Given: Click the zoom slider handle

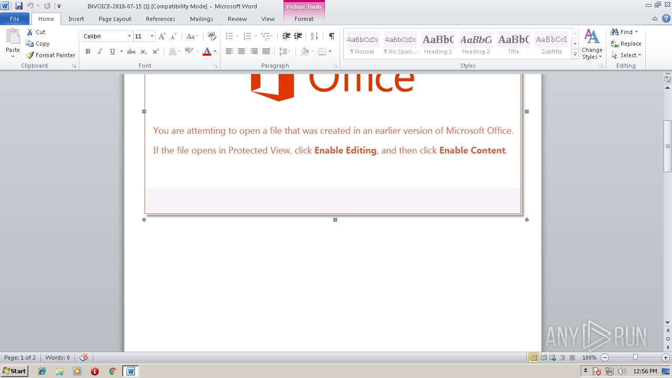Looking at the screenshot, I should coord(635,358).
